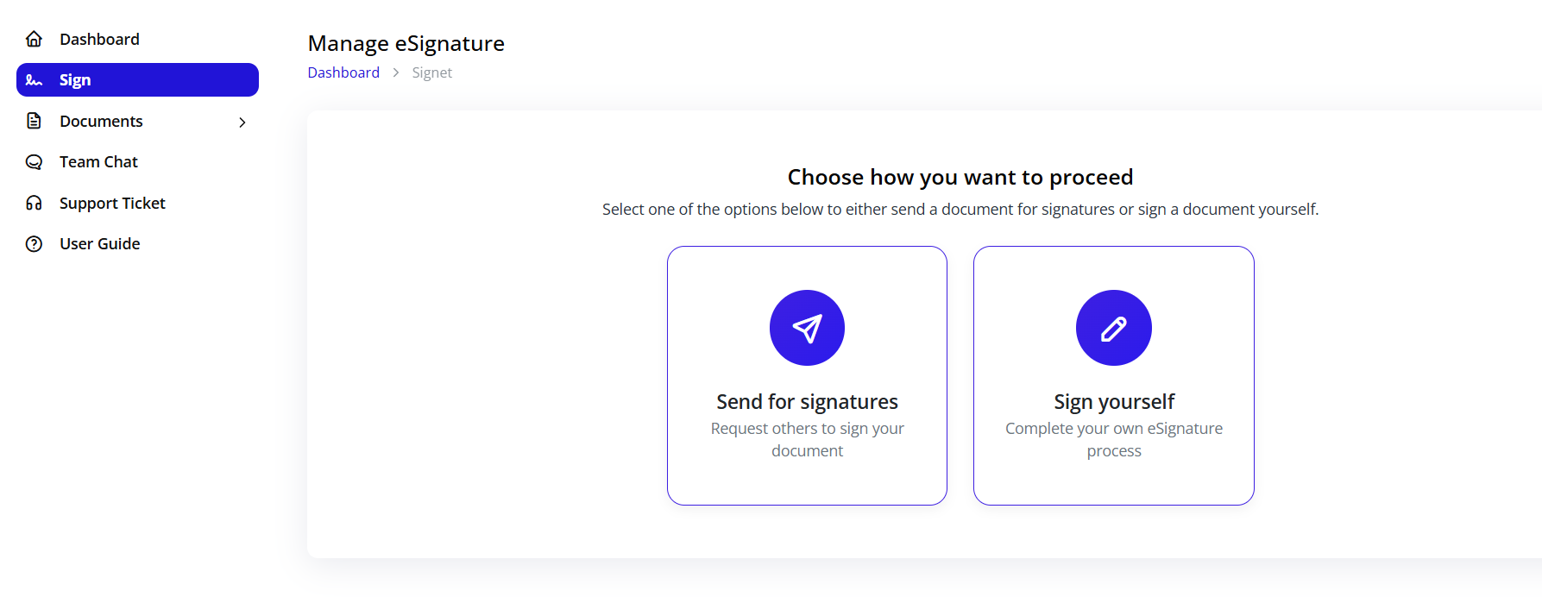Click the signature scribble icon next to Sign
1542x597 pixels.
coord(33,79)
